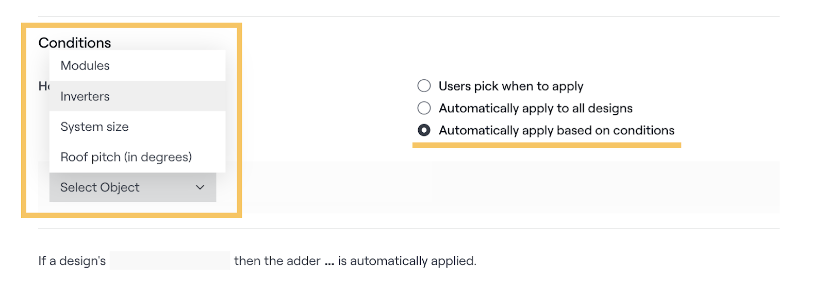Click the yellow underline below the conditions option
Viewport: 825px width, 298px height.
coord(547,146)
